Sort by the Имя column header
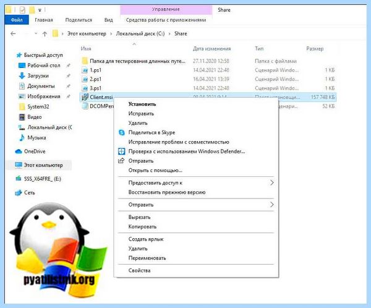 pos(86,48)
